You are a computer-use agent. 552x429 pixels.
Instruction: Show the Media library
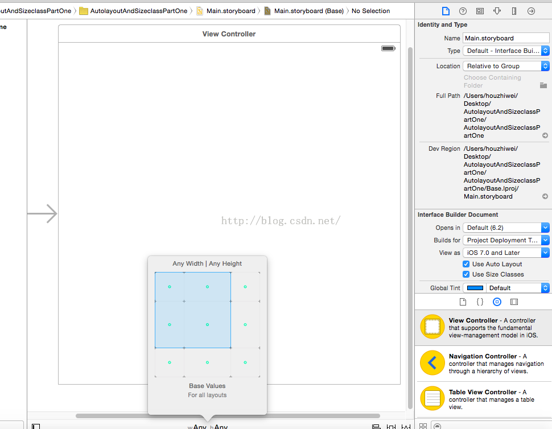pos(514,302)
